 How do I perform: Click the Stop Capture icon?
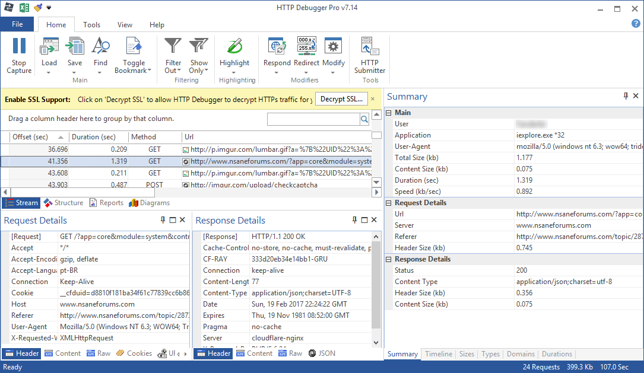pos(19,46)
